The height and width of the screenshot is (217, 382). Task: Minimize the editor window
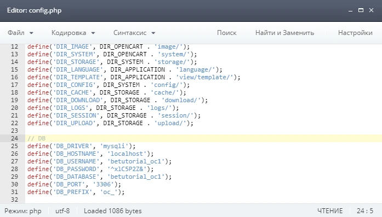click(350, 10)
